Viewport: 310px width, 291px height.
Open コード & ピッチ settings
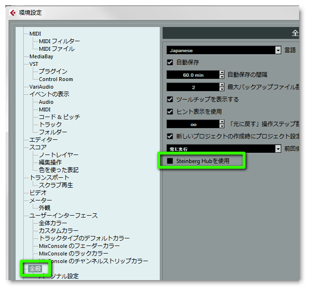[x=60, y=117]
